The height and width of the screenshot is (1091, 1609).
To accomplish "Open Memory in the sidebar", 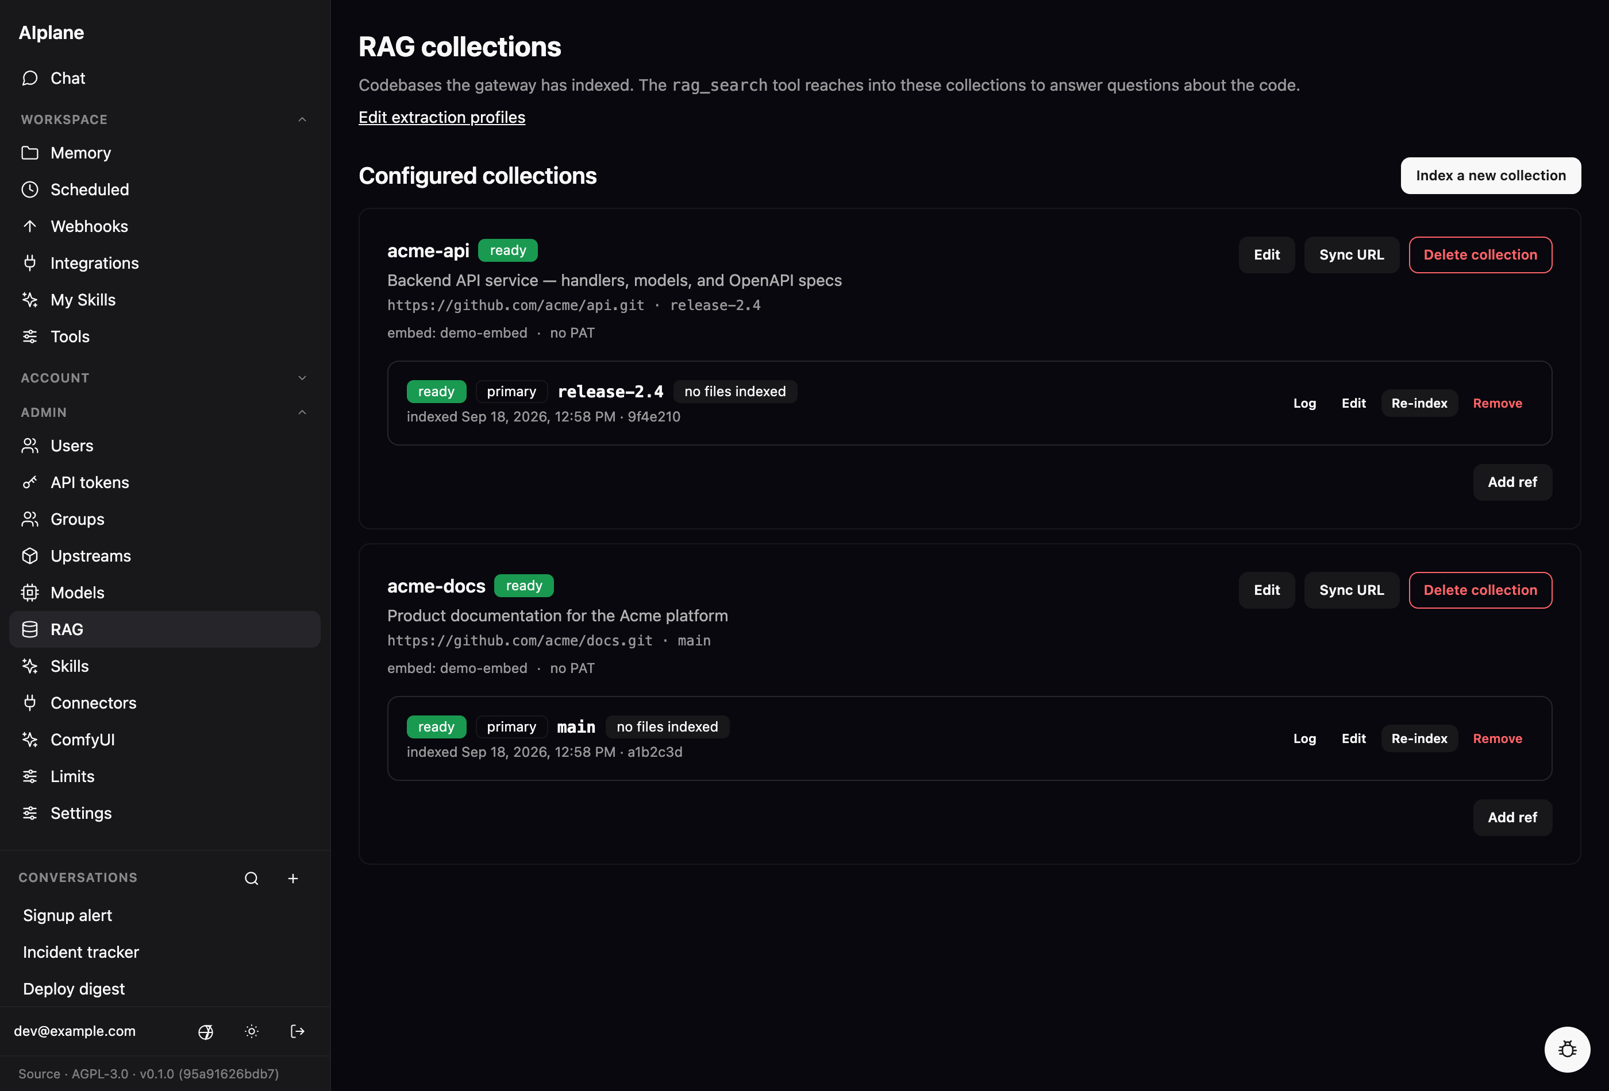I will click(x=164, y=153).
